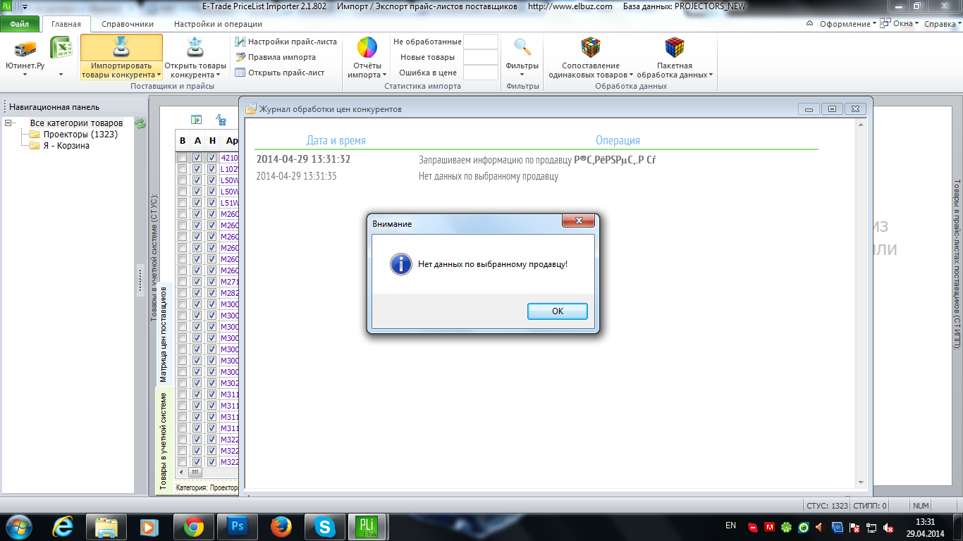Check the B checkbox in row L102
This screenshot has height=541, width=963.
(x=183, y=169)
